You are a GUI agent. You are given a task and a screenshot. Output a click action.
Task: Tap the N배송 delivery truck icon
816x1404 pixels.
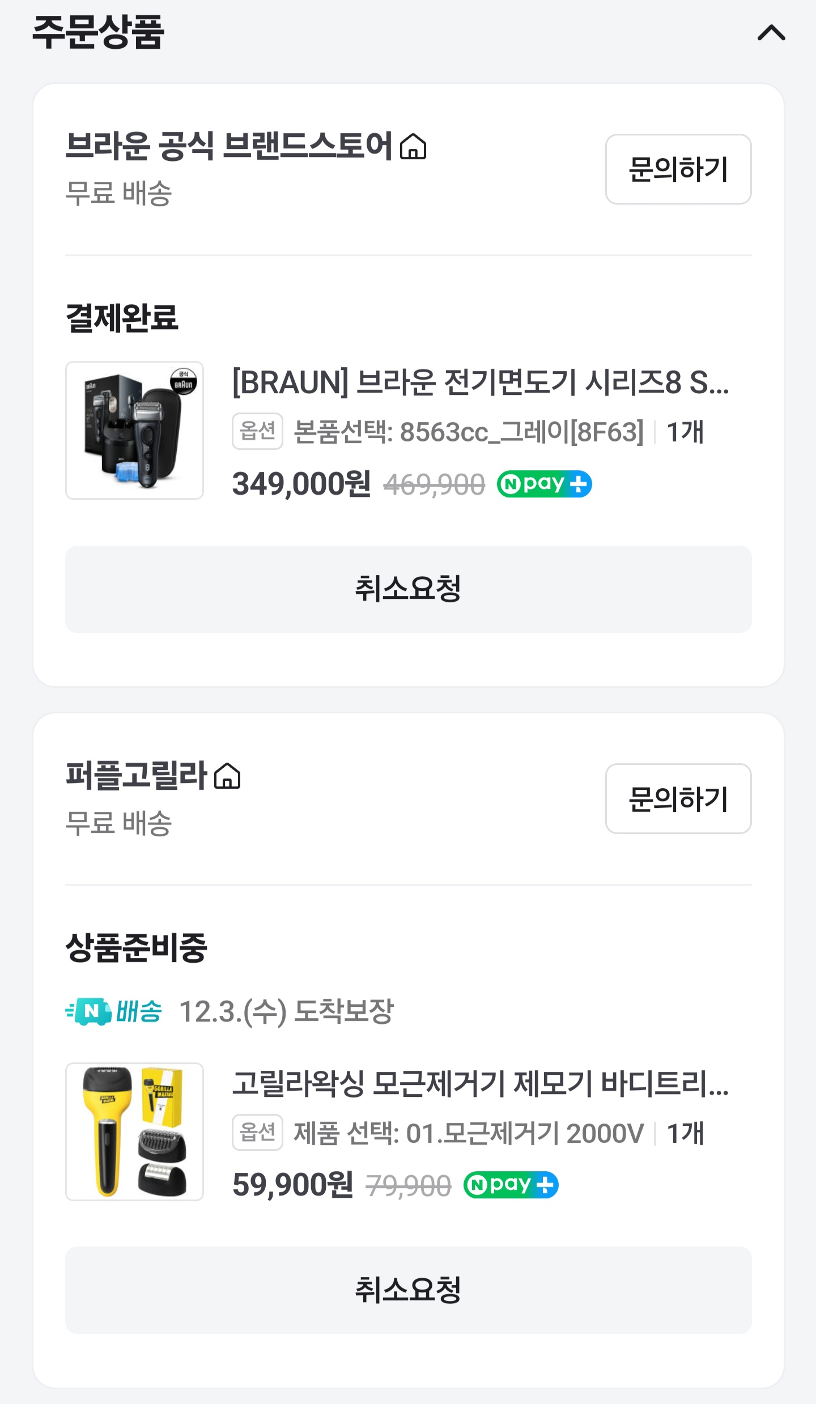coord(90,1011)
